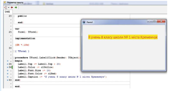Collapse the fold marker at procedure TForm1.Label1Click

[14, 58]
